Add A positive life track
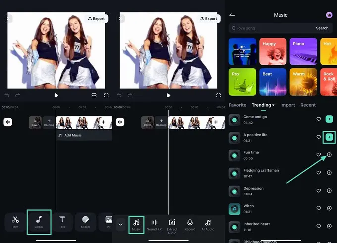This screenshot has width=337, height=243. pos(329,137)
